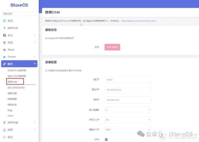Click the 内存大小 field label
This screenshot has width=199, height=142.
pyautogui.click(x=94, y=120)
